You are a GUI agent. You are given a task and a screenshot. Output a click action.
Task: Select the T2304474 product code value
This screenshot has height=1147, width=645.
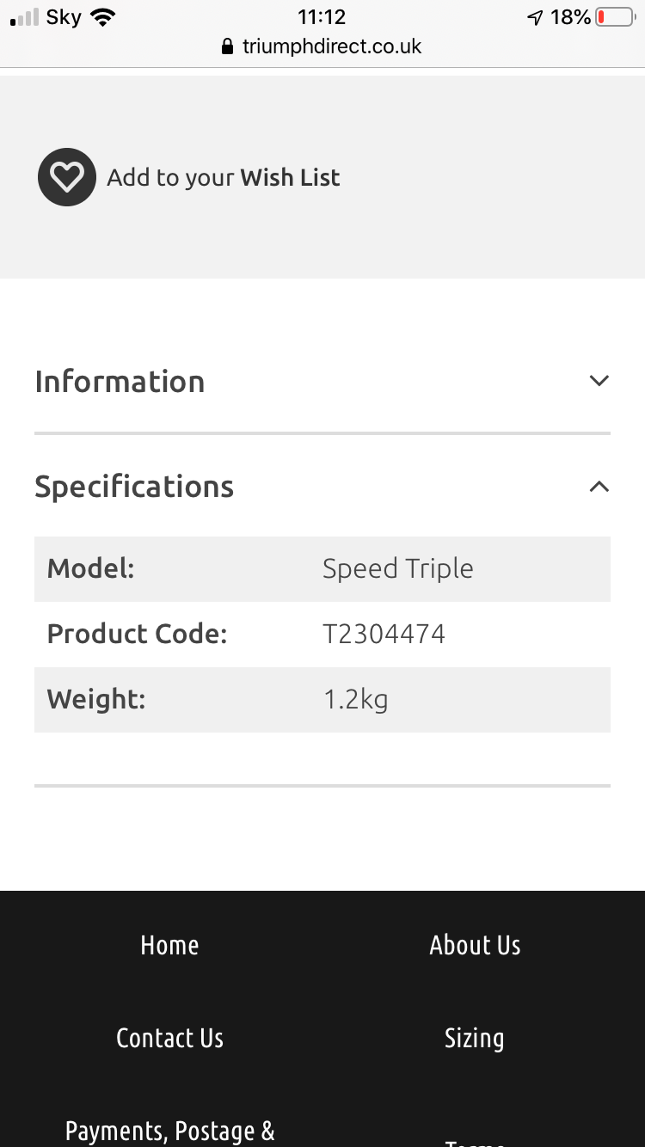384,634
